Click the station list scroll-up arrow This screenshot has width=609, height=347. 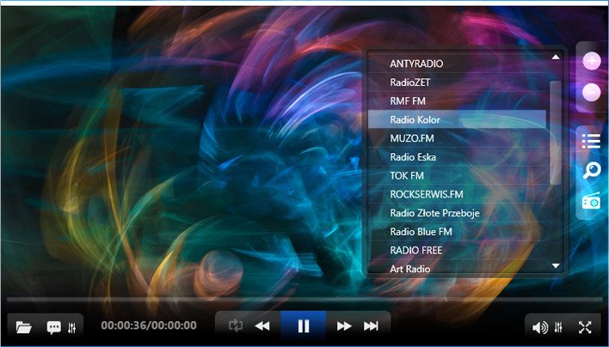[x=556, y=58]
